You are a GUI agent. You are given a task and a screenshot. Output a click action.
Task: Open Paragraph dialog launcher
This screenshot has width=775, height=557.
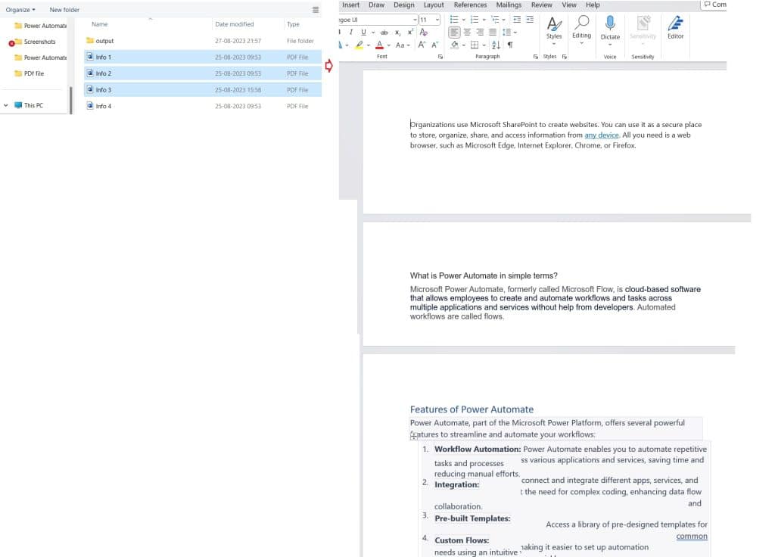[x=535, y=57]
